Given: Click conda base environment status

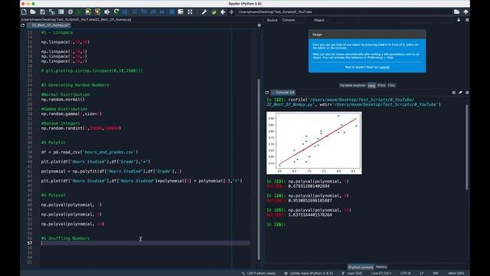Looking at the screenshot, I should [309, 274].
